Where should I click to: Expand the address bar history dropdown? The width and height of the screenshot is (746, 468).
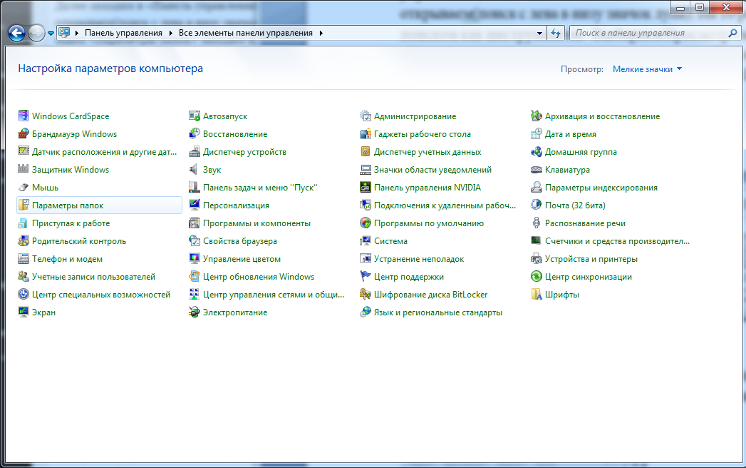(x=539, y=34)
